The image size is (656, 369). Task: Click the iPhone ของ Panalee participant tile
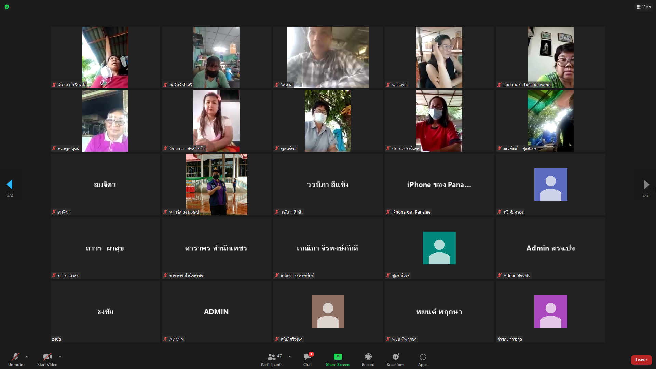click(439, 184)
